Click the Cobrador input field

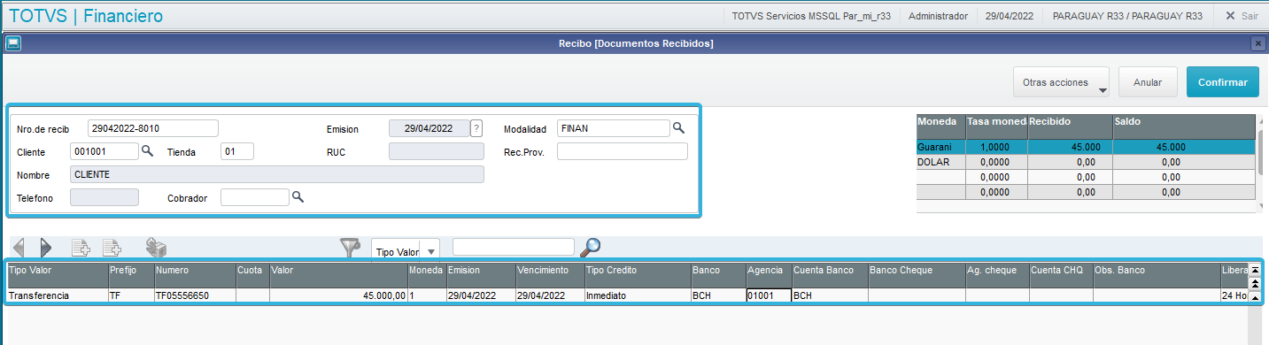255,197
